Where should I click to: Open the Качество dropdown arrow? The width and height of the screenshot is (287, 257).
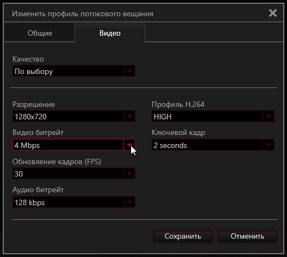(x=129, y=71)
